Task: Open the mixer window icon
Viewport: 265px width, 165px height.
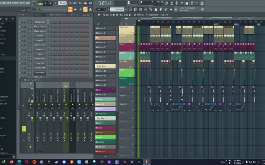Action: click(x=145, y=9)
